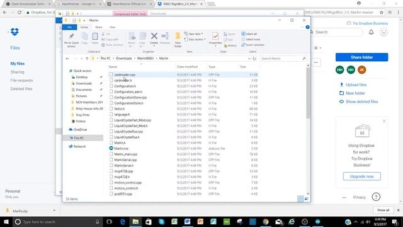Click the Paste icon in Explorer ribbon
Image resolution: width=403 pixels, height=227 pixels.
[x=95, y=38]
